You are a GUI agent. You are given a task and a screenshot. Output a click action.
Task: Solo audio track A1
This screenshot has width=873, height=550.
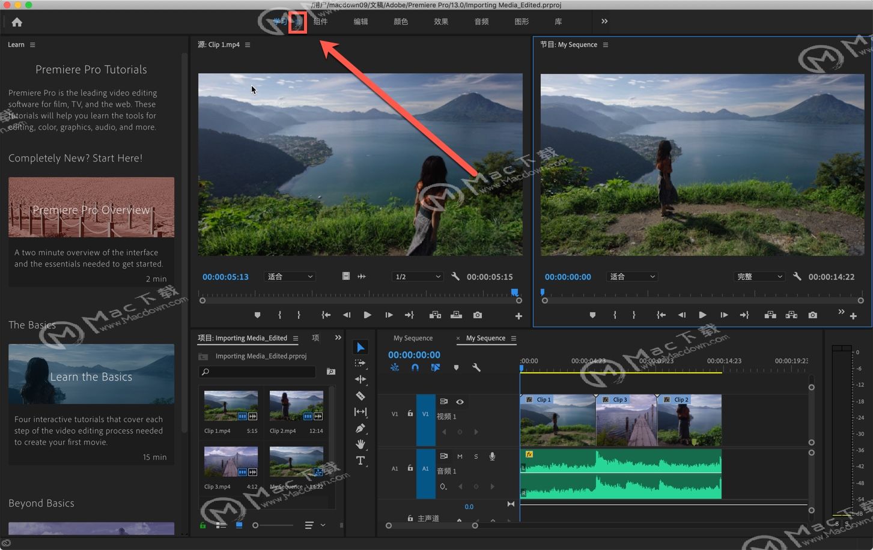click(x=476, y=456)
